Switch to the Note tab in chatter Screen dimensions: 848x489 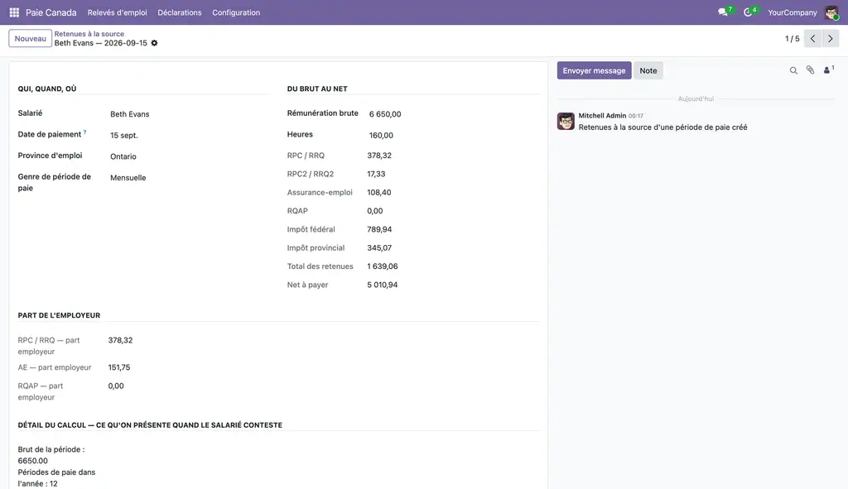tap(648, 70)
